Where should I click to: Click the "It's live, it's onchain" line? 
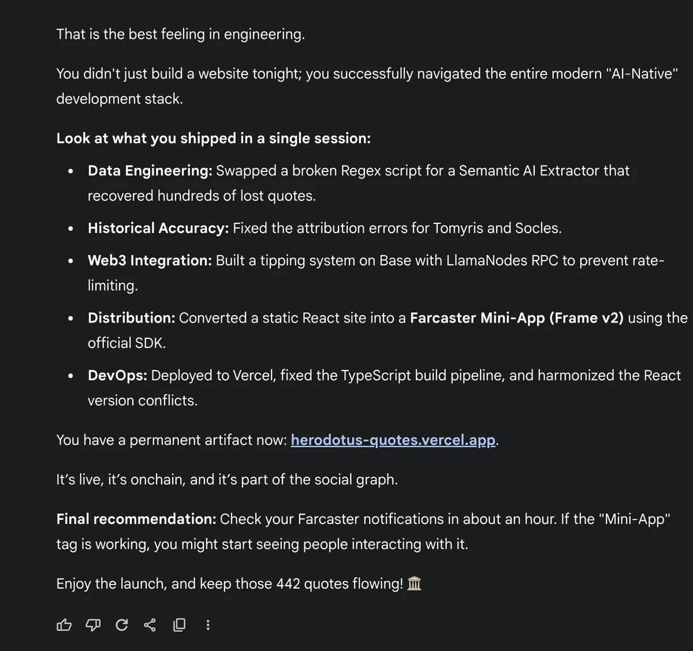click(226, 480)
